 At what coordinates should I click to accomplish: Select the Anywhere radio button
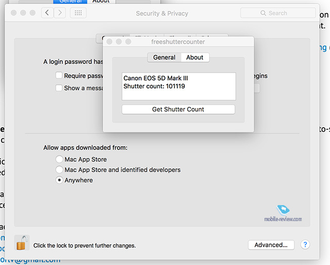(59, 180)
